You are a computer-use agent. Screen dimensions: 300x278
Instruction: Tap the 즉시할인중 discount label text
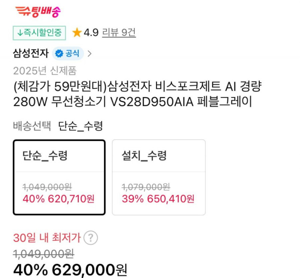(x=42, y=33)
